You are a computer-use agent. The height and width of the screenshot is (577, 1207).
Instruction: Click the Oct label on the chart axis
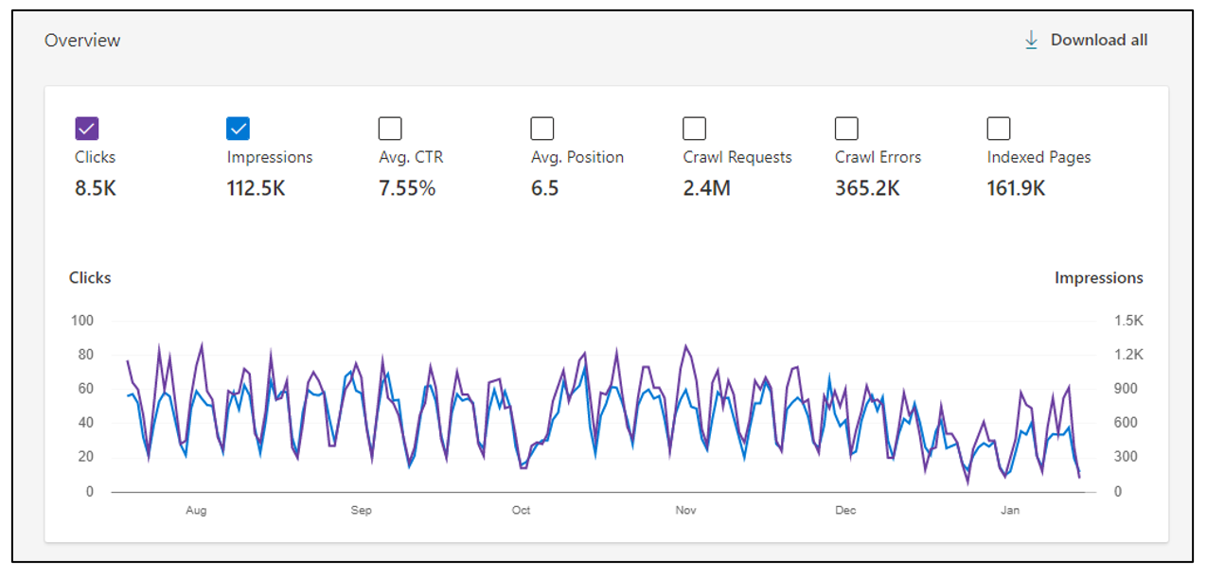pyautogui.click(x=522, y=511)
